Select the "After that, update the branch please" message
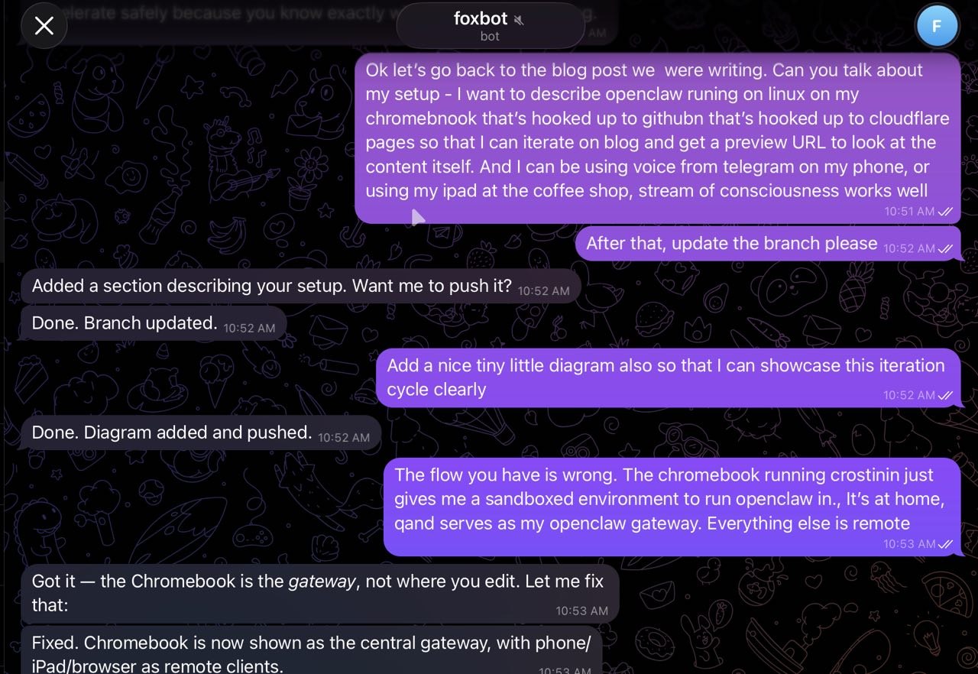The height and width of the screenshot is (674, 978). tap(731, 244)
